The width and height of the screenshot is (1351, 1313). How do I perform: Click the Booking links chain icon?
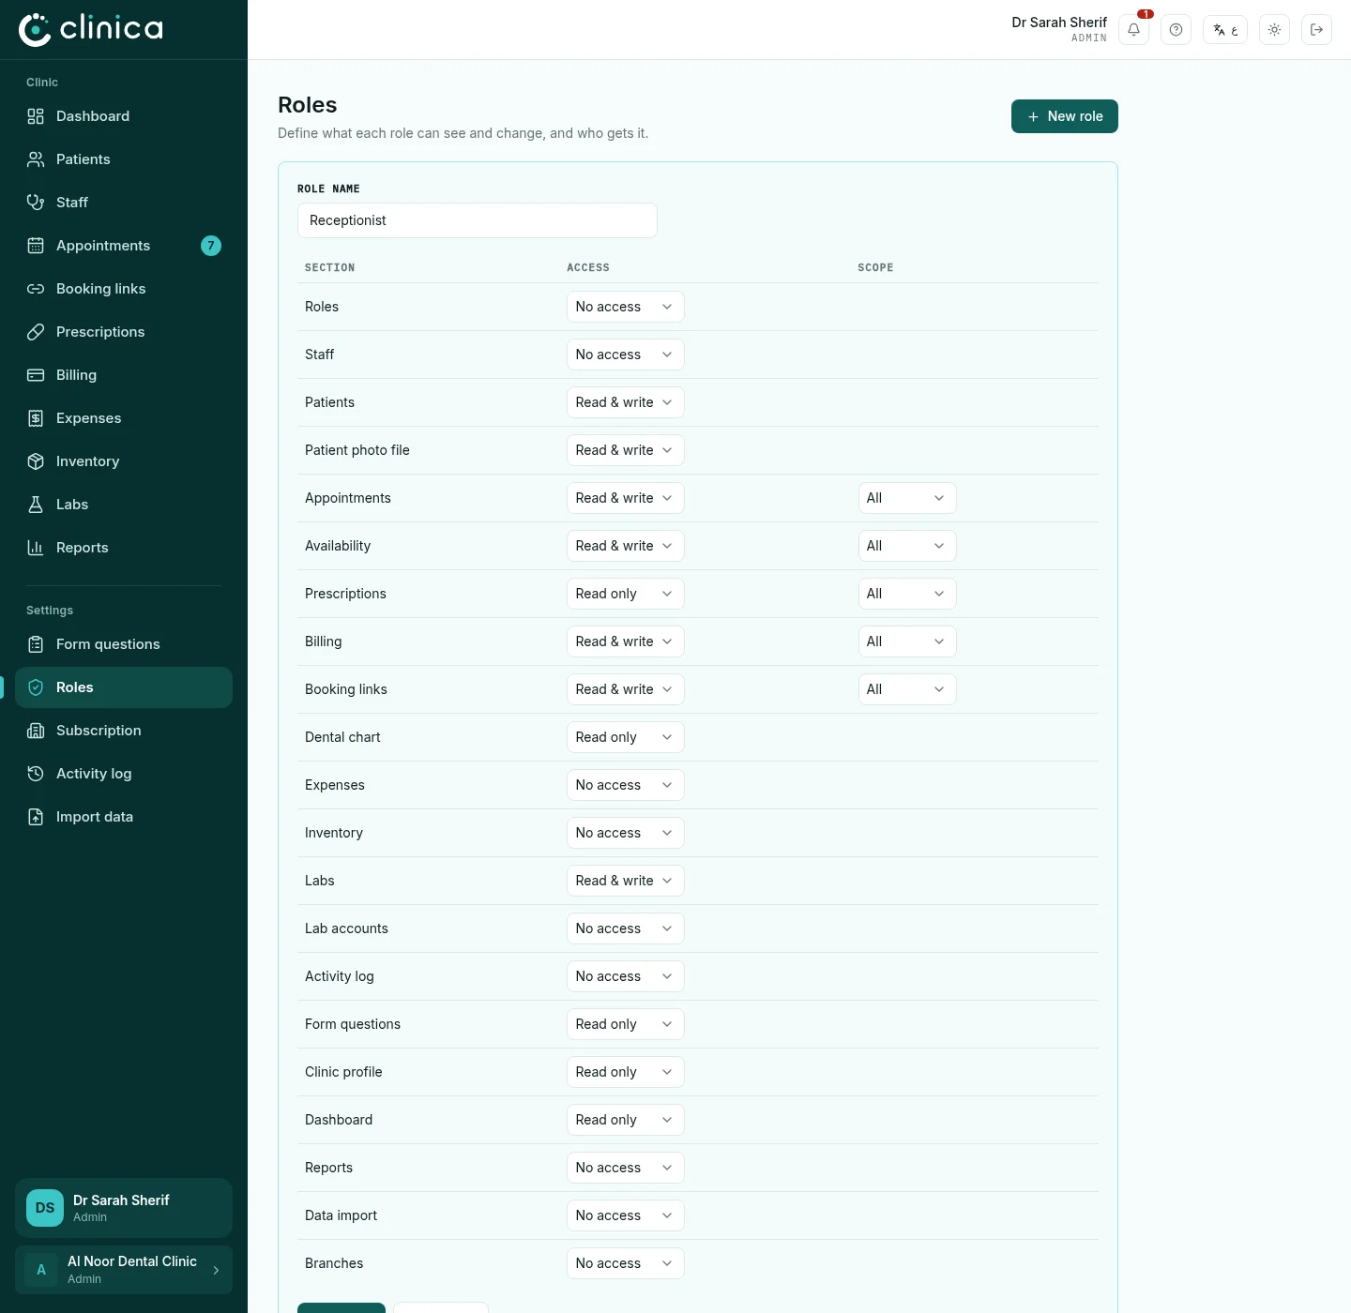click(x=36, y=289)
